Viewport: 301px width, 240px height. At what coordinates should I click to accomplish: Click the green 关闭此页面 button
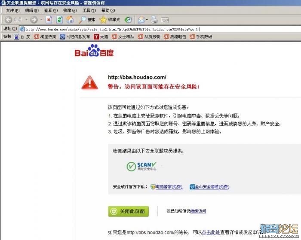coord(129,211)
